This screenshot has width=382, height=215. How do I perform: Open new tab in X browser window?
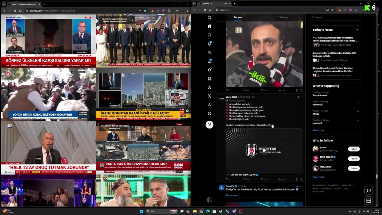(x=235, y=4)
